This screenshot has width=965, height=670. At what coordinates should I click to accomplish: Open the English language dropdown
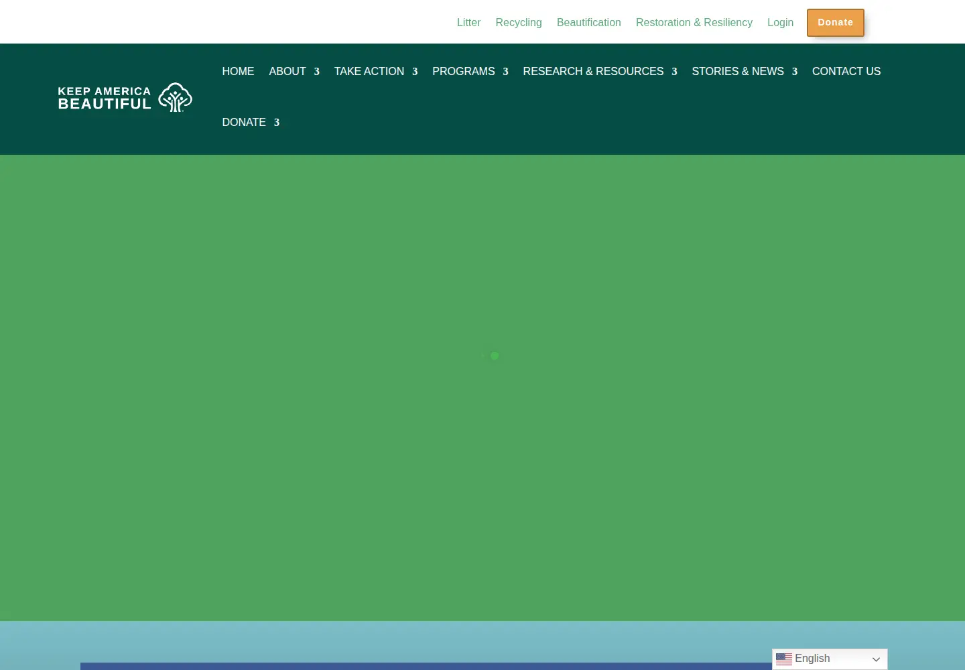point(830,659)
